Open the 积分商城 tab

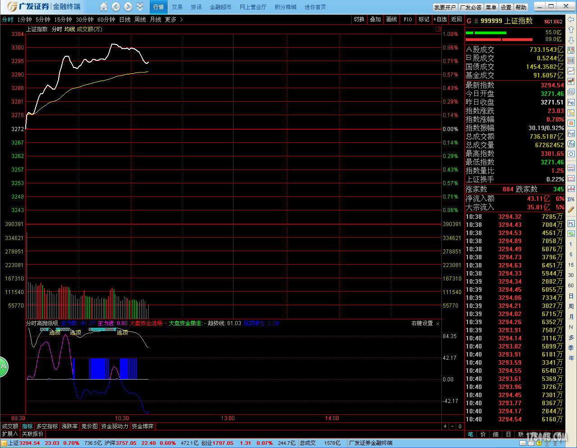click(x=286, y=7)
